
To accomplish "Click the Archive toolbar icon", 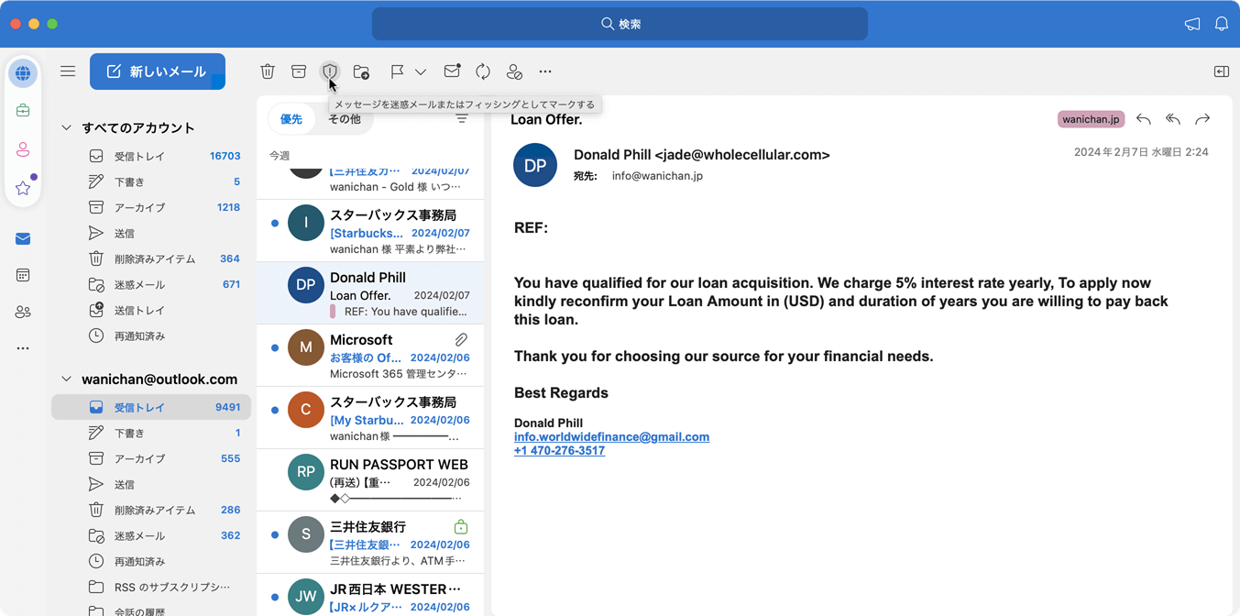I will click(x=299, y=71).
